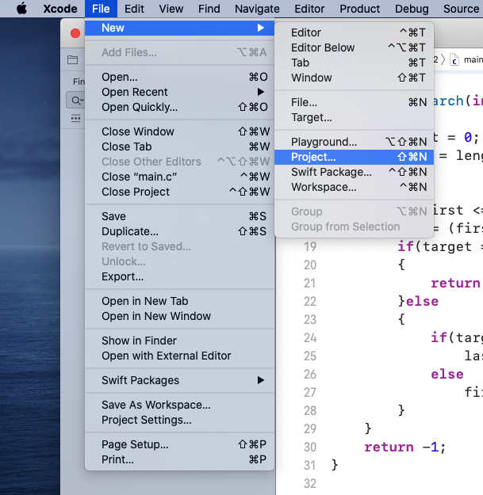Screen dimensions: 483x495
Task: Select Open Quickly...
Action: click(x=179, y=108)
